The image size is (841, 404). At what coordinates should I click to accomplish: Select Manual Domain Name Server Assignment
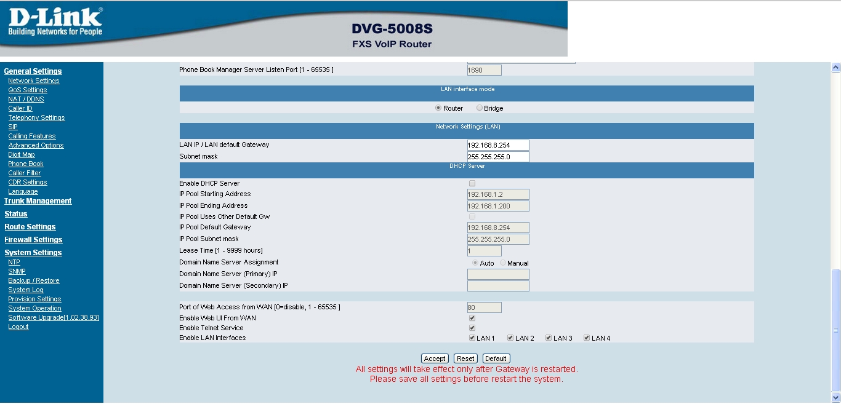click(x=503, y=263)
